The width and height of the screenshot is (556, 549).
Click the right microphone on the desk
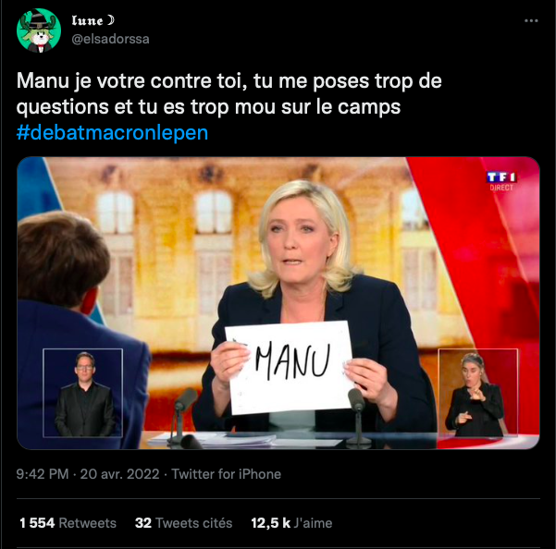(358, 414)
